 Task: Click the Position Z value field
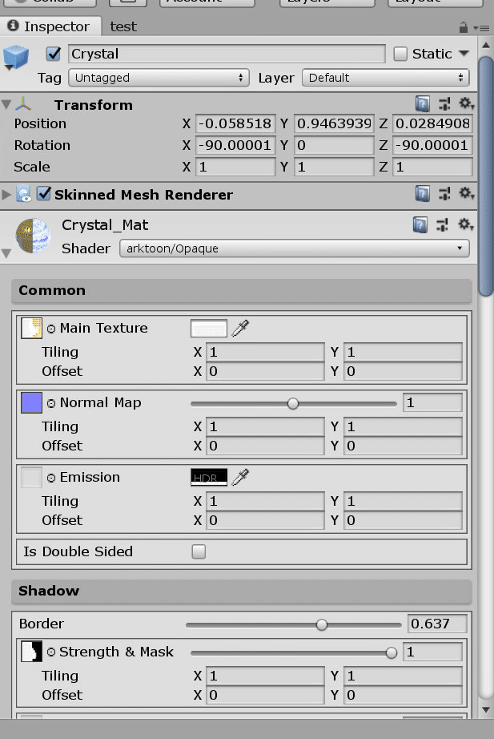click(x=432, y=123)
